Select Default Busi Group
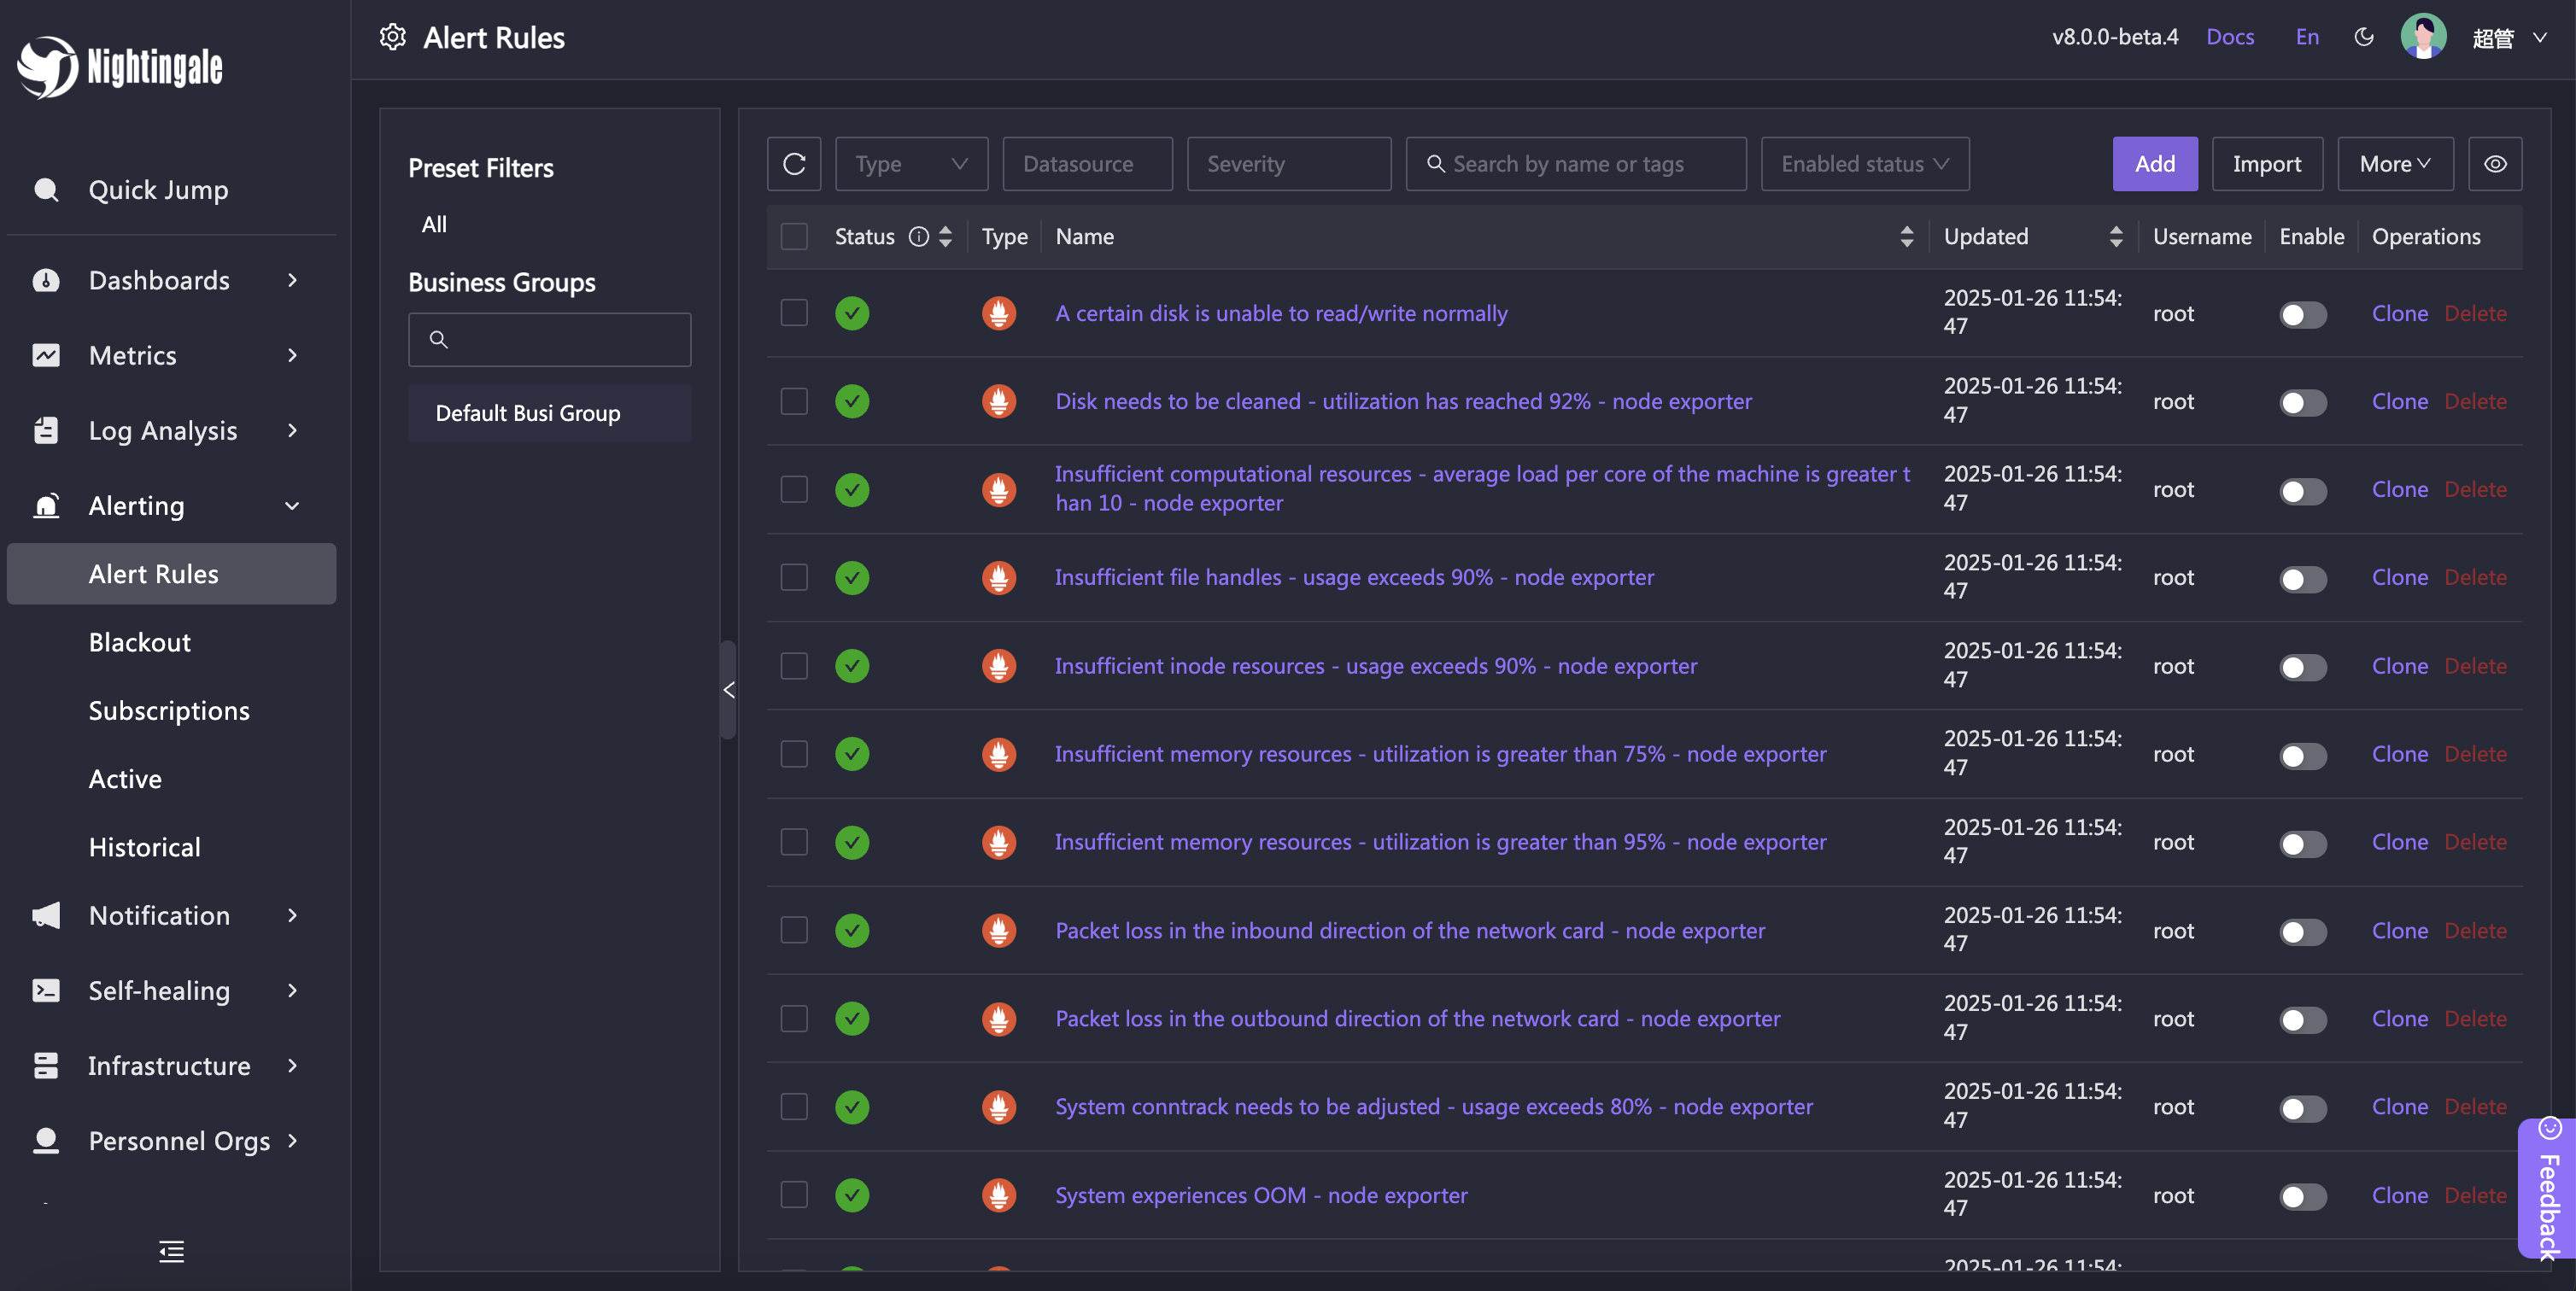The image size is (2576, 1291). [549, 413]
